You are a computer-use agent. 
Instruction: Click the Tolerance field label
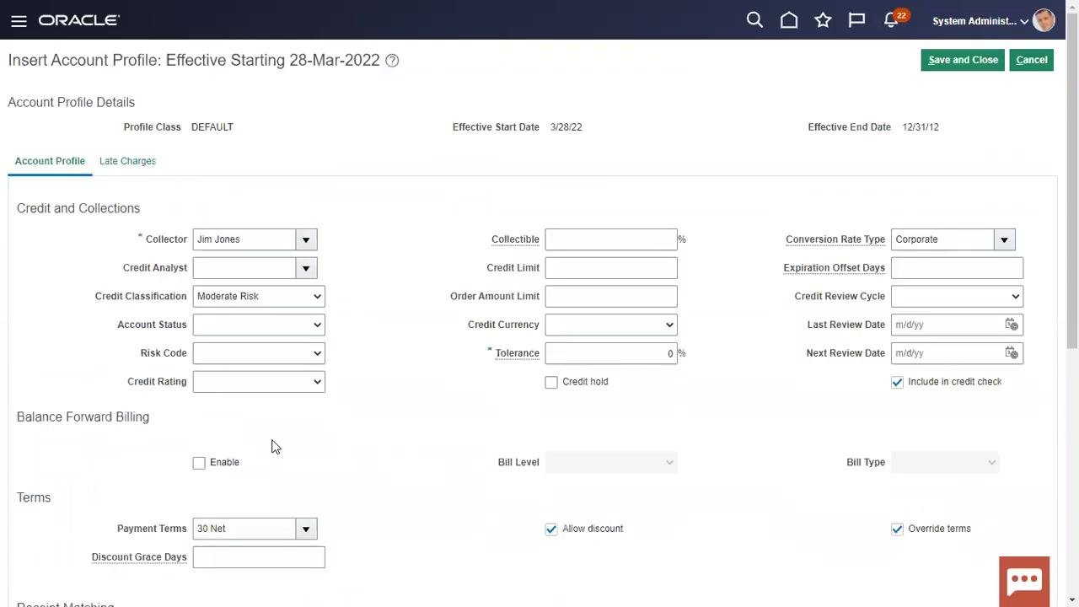[518, 353]
